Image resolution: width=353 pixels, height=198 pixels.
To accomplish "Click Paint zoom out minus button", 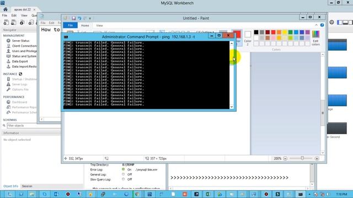I will [x=285, y=158].
